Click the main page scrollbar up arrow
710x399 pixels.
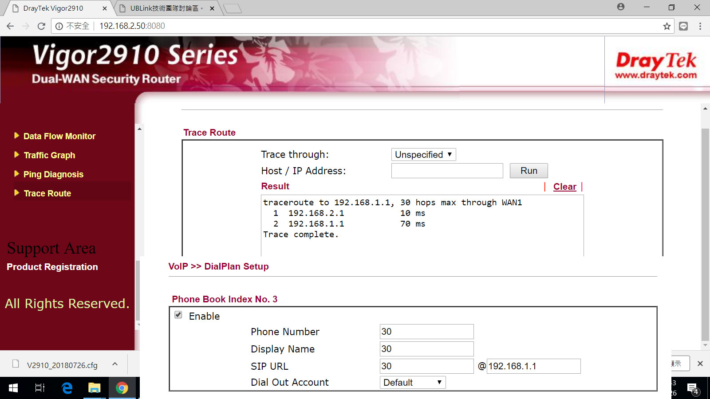[x=705, y=109]
